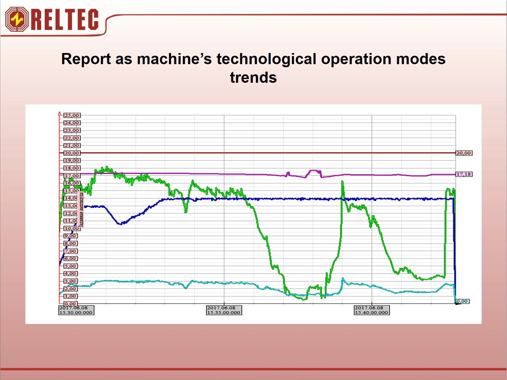Click the RELTEC logo emblem icon
This screenshot has height=380, width=507.
click(x=17, y=20)
